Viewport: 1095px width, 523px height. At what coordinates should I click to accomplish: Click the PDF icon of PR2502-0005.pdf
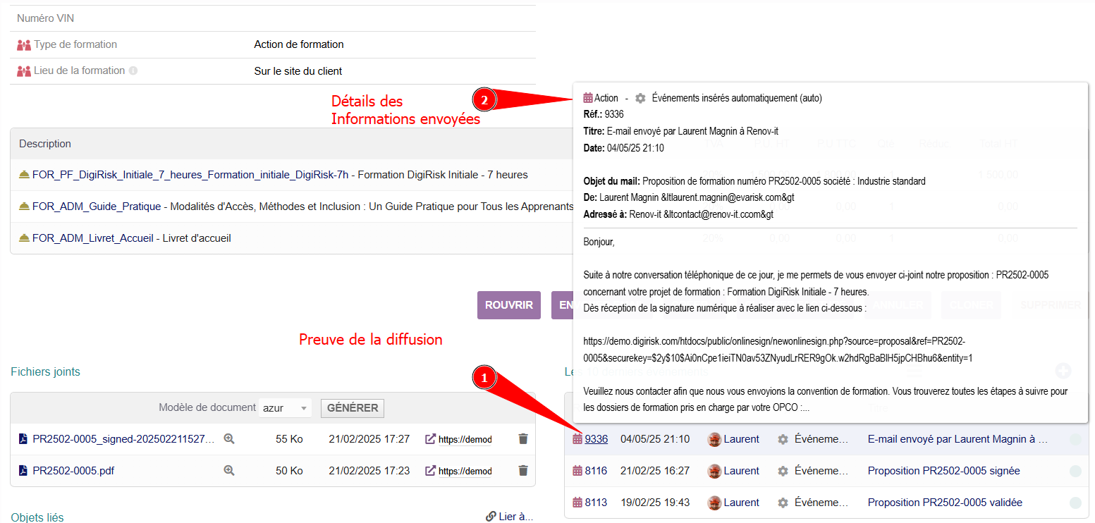coord(23,471)
